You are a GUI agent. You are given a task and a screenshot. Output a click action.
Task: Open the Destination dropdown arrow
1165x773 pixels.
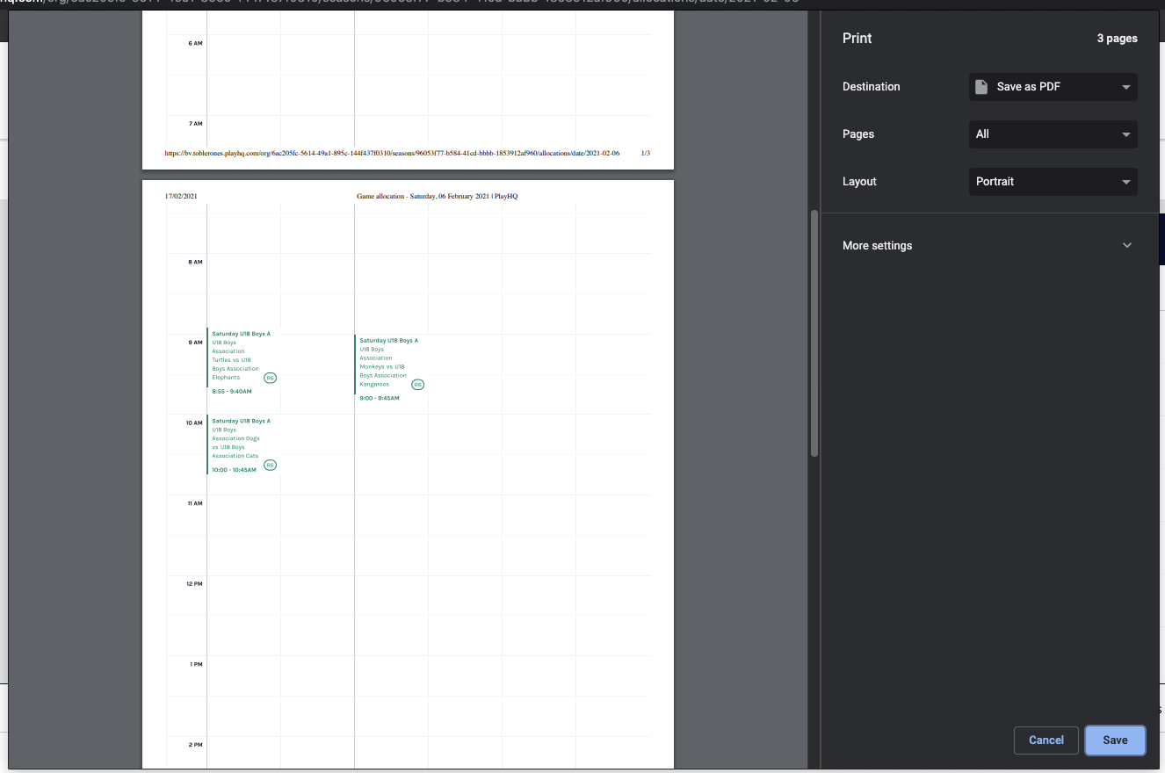[x=1125, y=87]
